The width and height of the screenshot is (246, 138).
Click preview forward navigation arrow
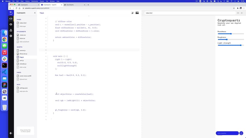click(242, 13)
